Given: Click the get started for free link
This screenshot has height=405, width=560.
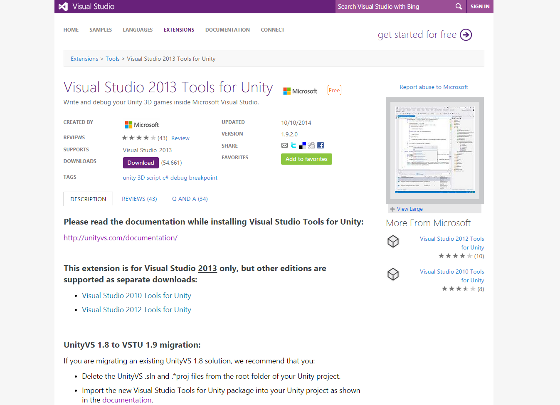Looking at the screenshot, I should (417, 35).
